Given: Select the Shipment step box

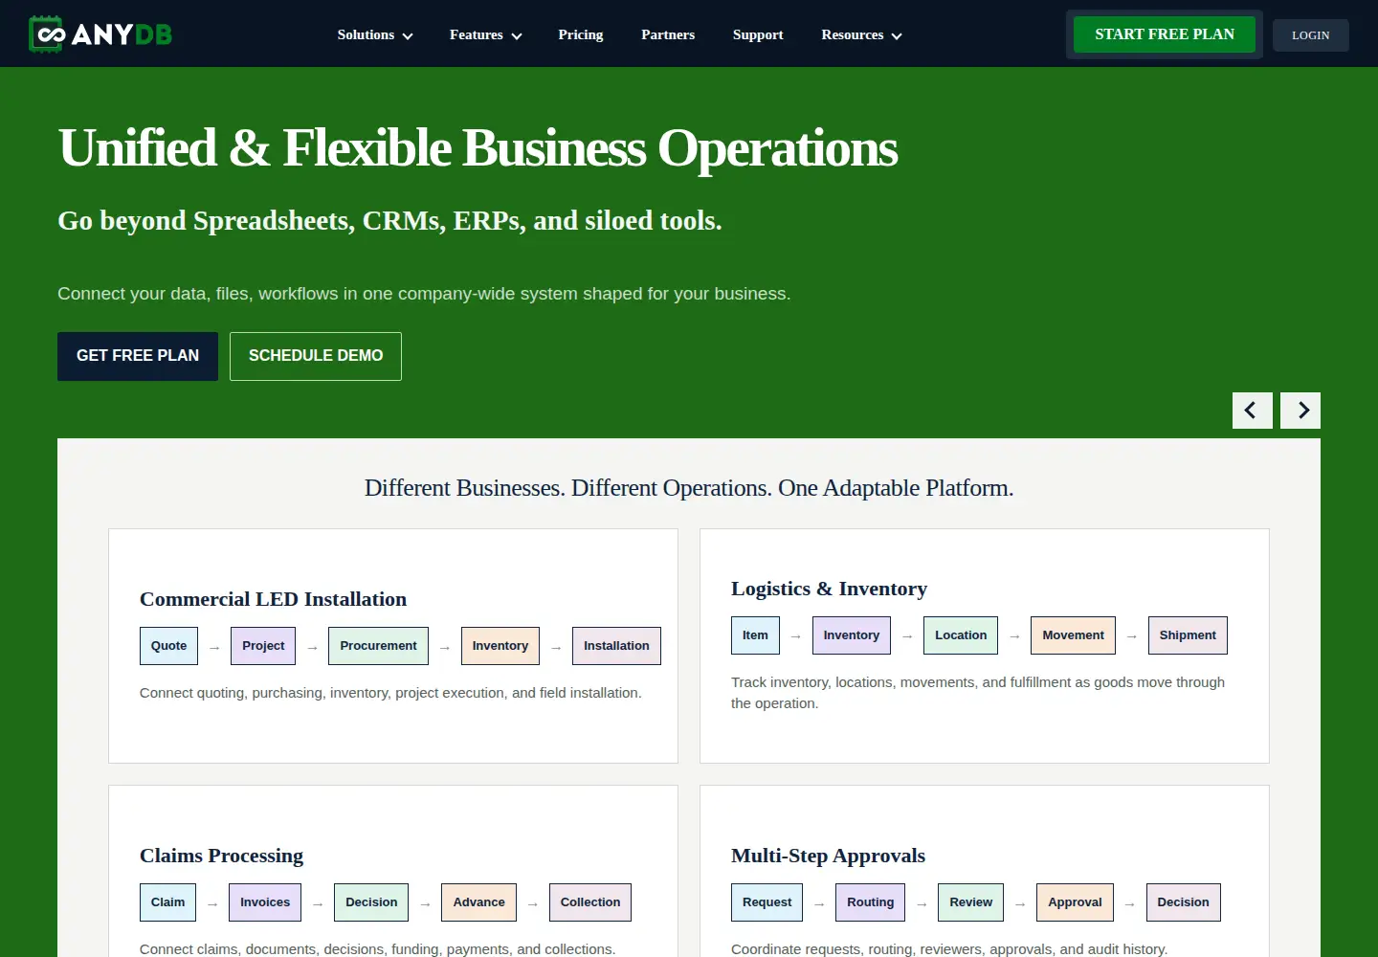Looking at the screenshot, I should tap(1188, 635).
